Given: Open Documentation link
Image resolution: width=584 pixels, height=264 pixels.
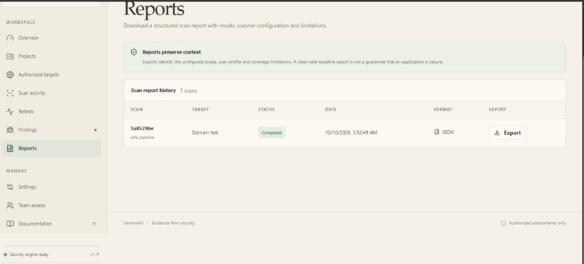Looking at the screenshot, I should [51, 223].
